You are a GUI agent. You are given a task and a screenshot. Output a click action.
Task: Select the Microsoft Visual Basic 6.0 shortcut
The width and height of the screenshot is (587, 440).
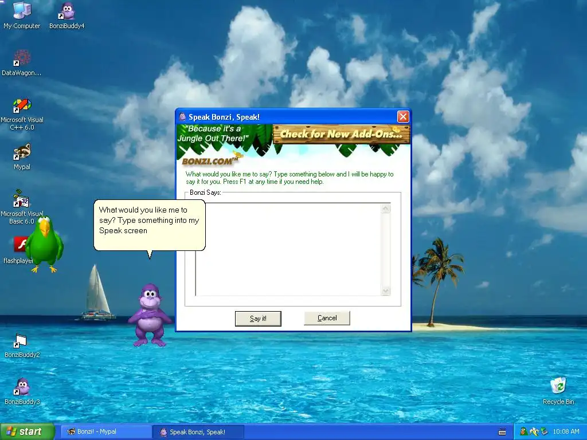(21, 207)
